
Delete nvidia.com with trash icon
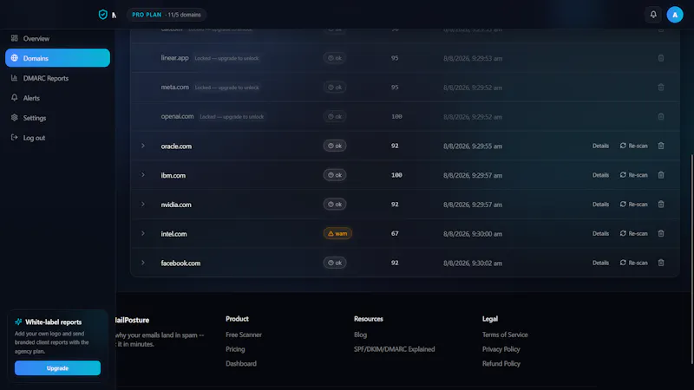[x=661, y=204]
